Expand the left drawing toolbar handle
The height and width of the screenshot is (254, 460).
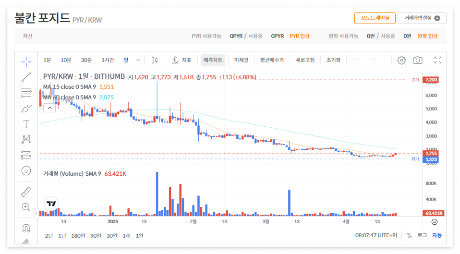[x=36, y=213]
